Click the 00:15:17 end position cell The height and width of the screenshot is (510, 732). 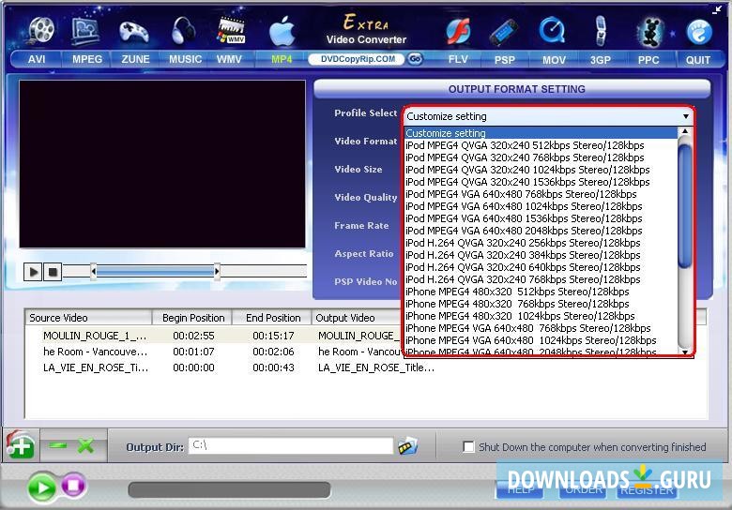273,336
